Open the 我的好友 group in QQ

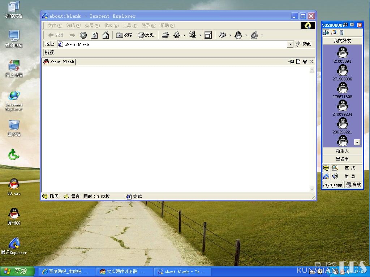pyautogui.click(x=342, y=41)
